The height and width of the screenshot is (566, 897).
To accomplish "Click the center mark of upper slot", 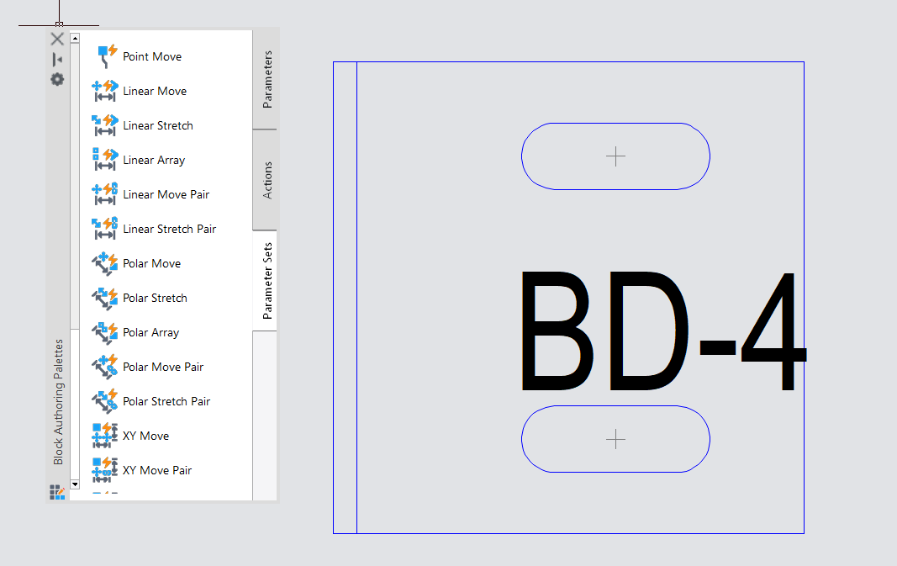I will click(x=615, y=156).
